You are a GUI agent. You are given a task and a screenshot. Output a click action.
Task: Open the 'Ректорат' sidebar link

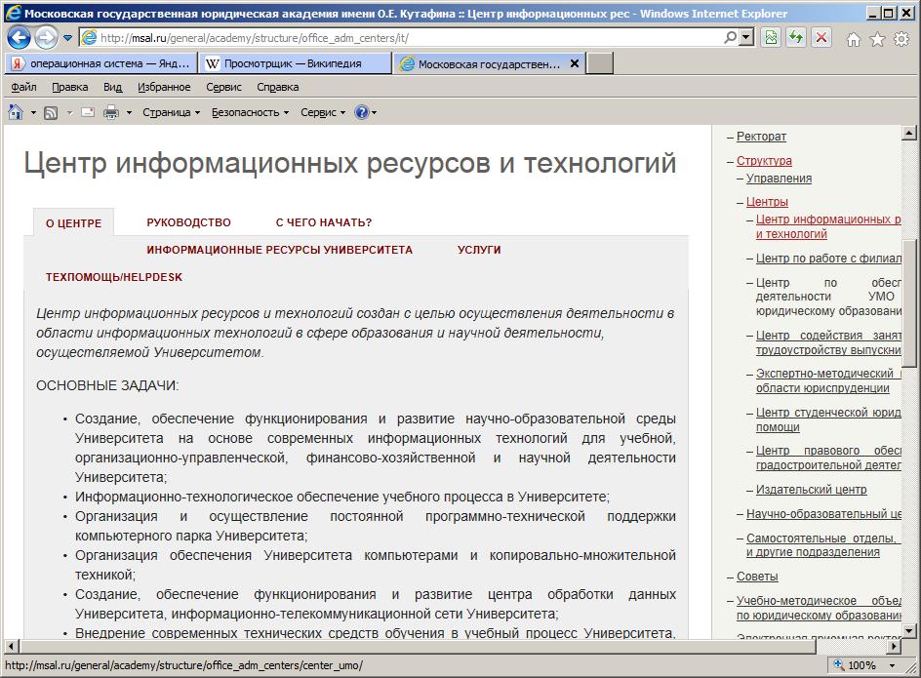(761, 137)
